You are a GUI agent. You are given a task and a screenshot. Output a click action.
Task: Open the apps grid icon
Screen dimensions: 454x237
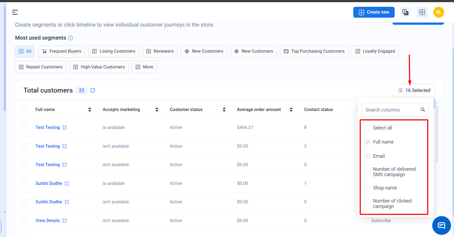(x=422, y=12)
